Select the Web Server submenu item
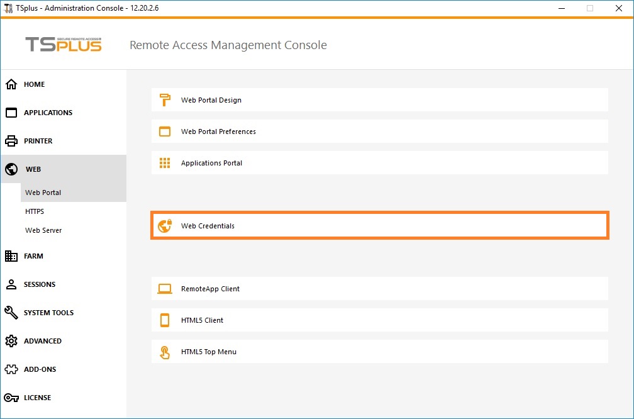634x419 pixels. point(43,230)
